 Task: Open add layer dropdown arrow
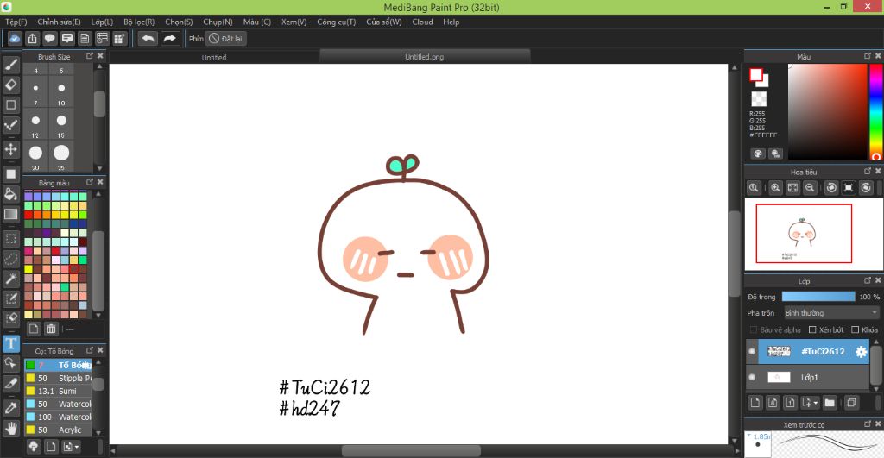(x=816, y=403)
